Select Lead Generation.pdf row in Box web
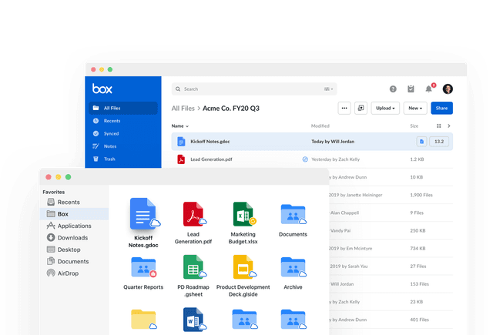Screen dimensions: 493x335 tap(312, 159)
